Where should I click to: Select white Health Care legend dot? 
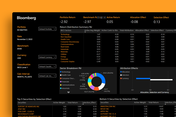(61, 75)
